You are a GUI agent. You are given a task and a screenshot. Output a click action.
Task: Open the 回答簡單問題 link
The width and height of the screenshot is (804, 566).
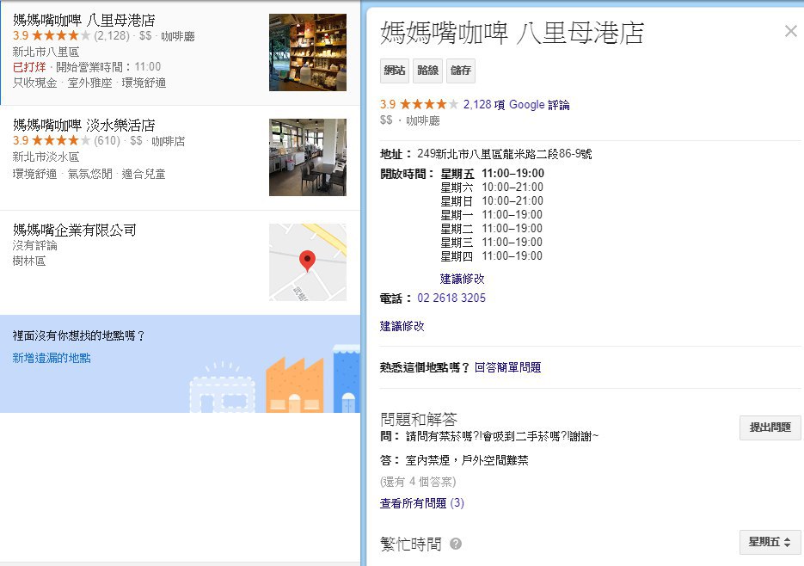pyautogui.click(x=507, y=367)
